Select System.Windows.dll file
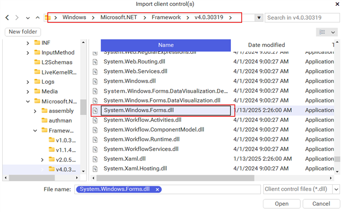The height and width of the screenshot is (212, 342). click(x=130, y=81)
